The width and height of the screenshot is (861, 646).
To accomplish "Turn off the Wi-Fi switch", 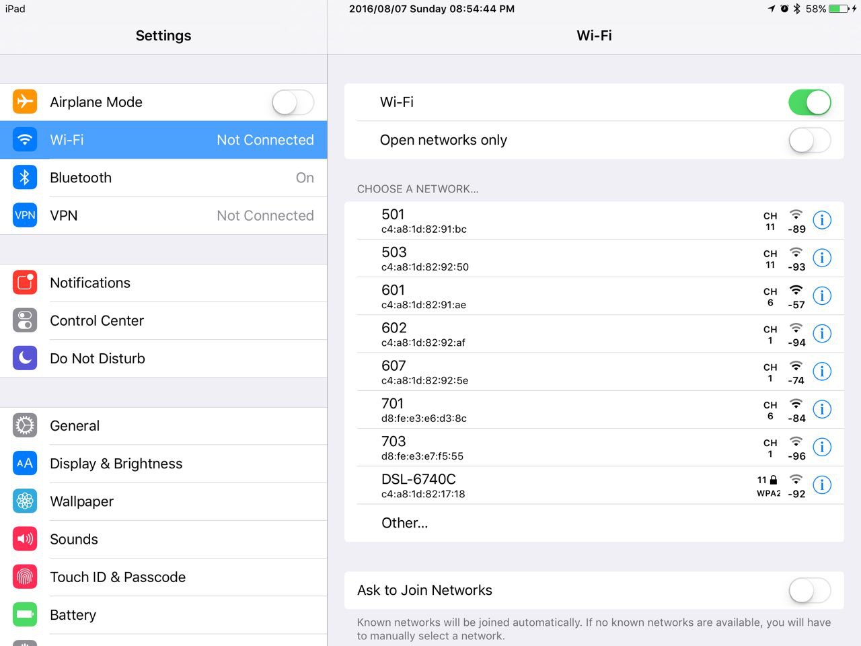I will pyautogui.click(x=809, y=102).
